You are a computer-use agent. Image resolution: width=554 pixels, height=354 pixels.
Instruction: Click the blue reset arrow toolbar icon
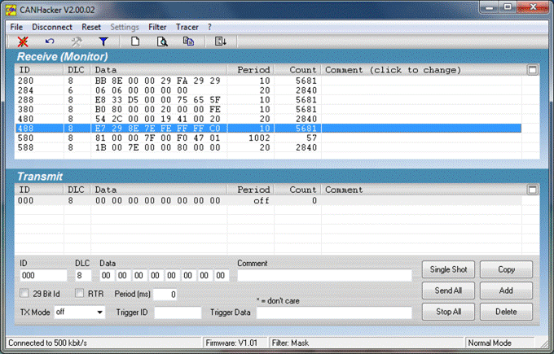pos(50,42)
